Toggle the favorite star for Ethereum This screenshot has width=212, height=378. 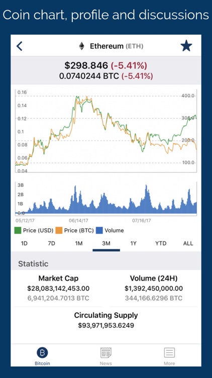coord(186,45)
